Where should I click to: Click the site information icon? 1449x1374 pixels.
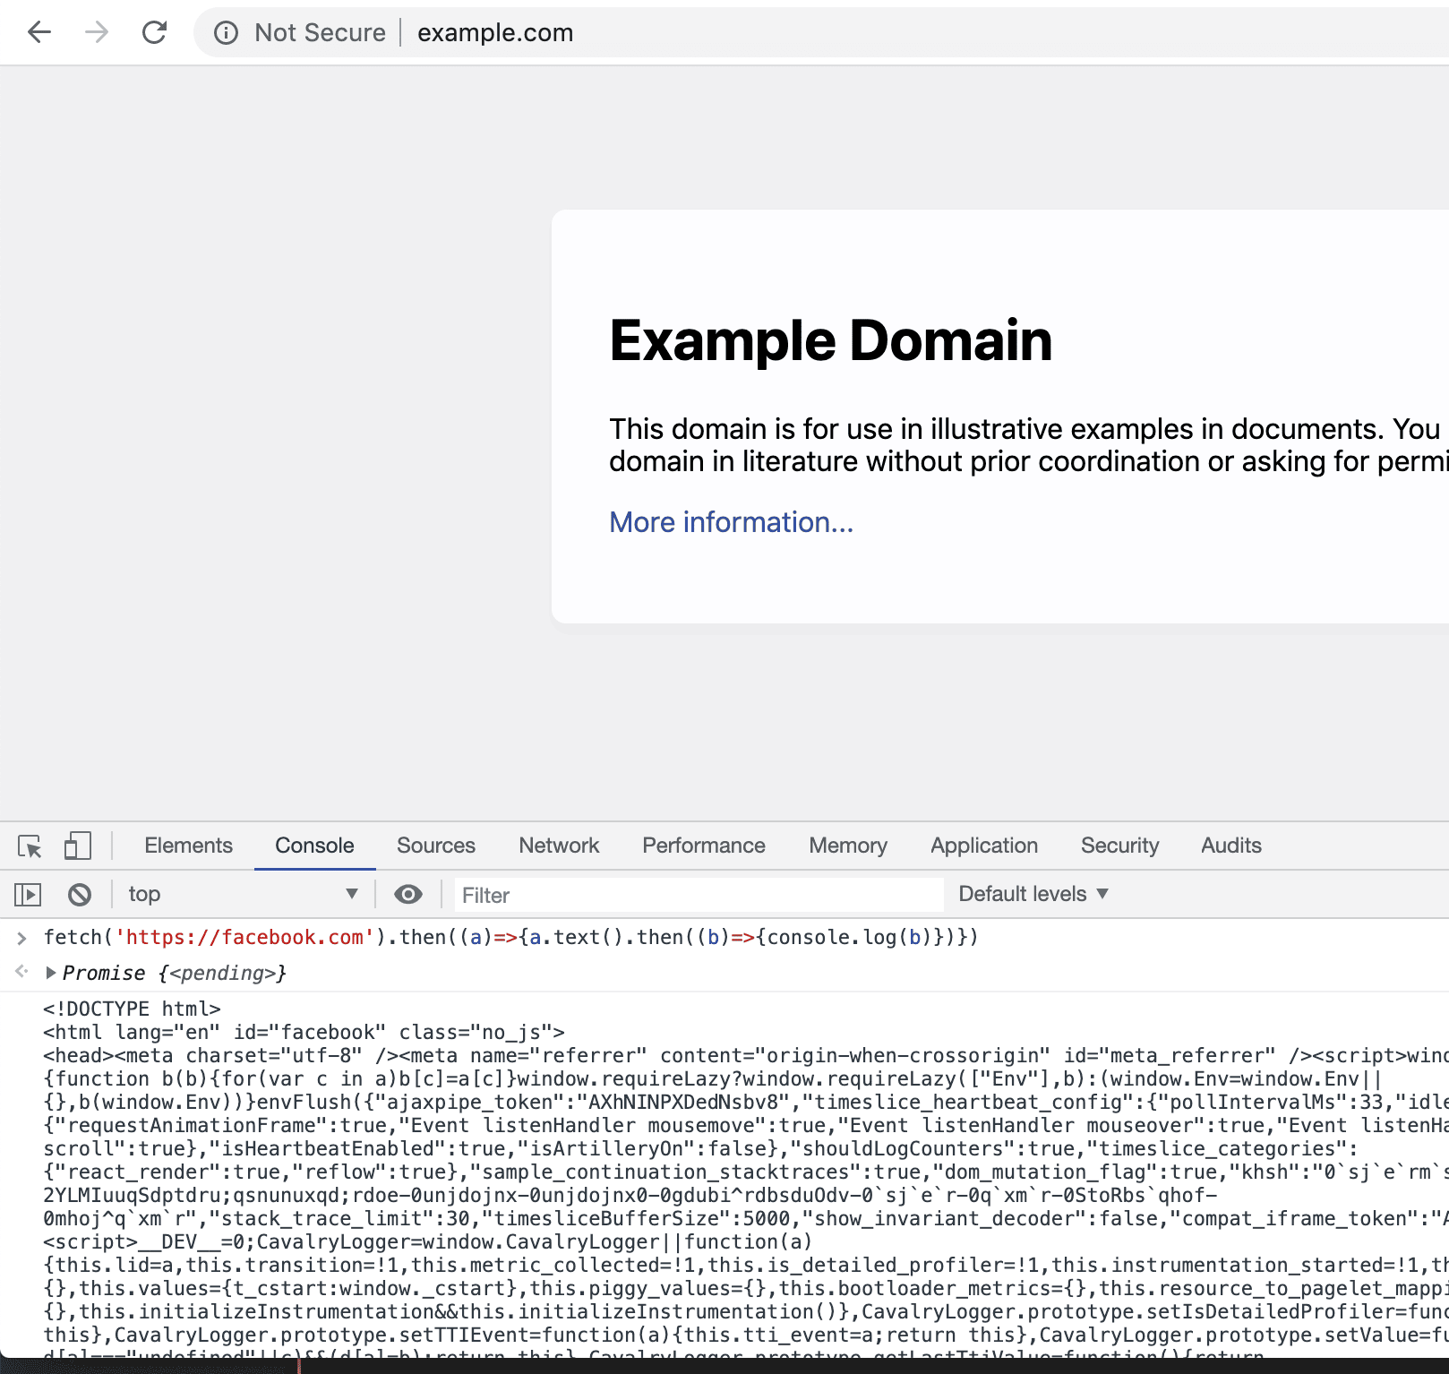pyautogui.click(x=226, y=33)
